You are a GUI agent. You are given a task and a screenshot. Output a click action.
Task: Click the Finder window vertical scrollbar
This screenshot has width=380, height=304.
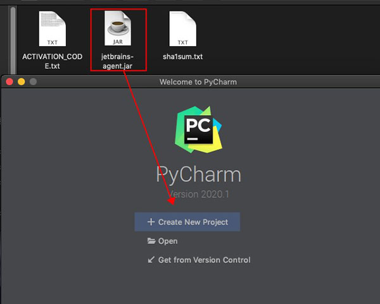tap(13, 40)
